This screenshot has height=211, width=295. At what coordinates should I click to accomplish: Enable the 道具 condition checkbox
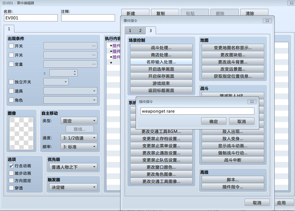(x=11, y=91)
